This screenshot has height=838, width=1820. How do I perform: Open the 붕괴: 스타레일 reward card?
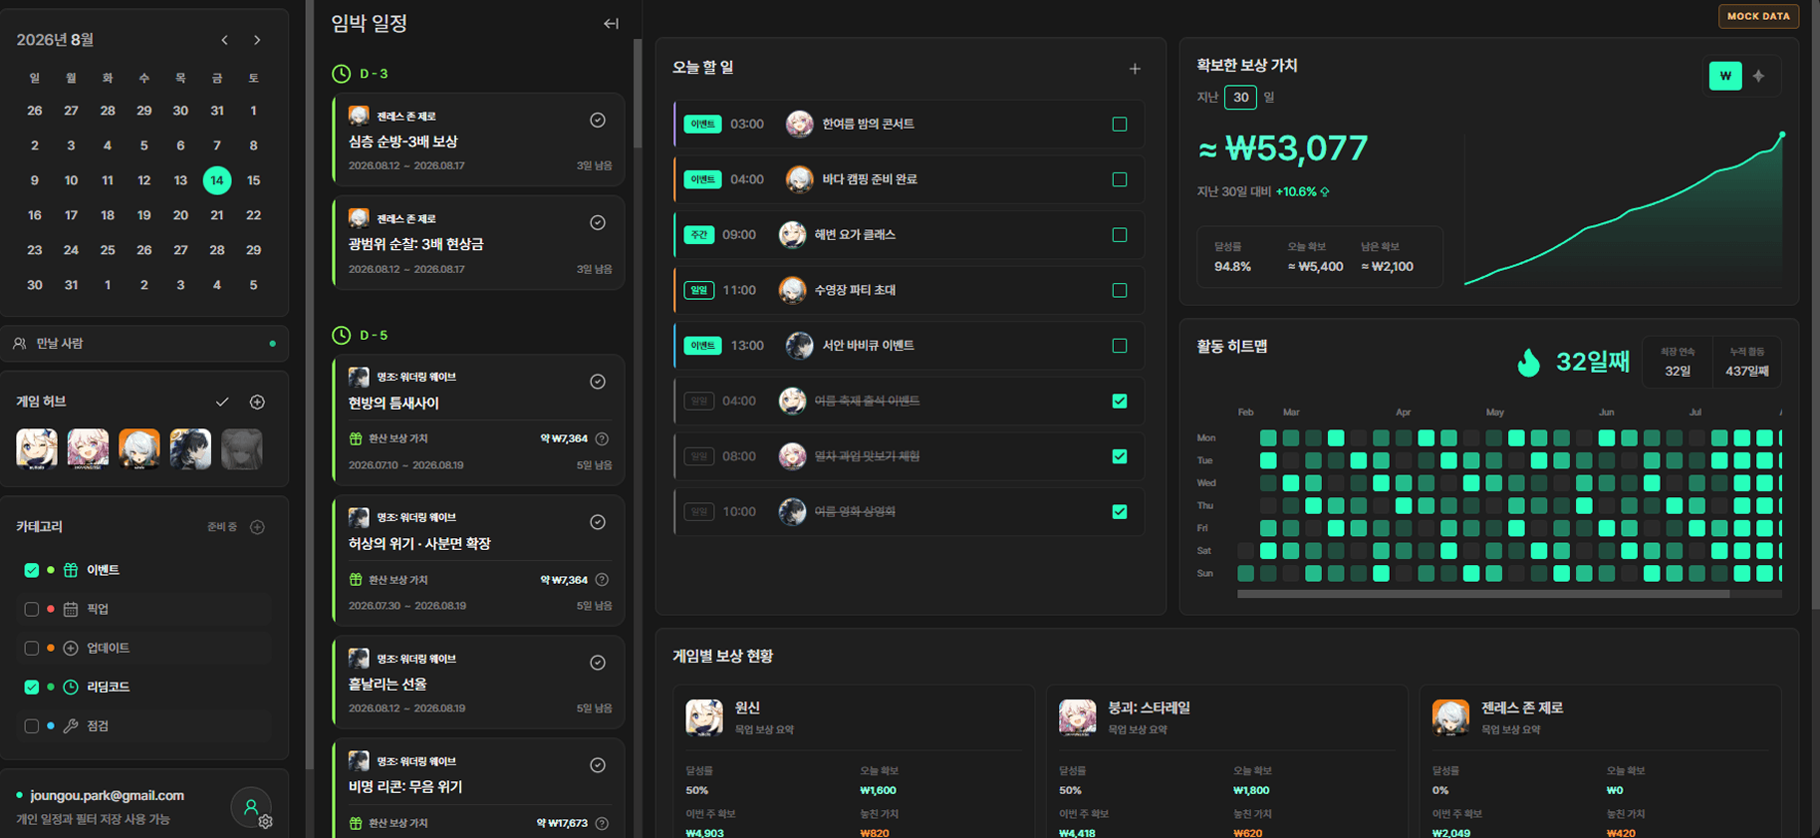click(x=1227, y=763)
